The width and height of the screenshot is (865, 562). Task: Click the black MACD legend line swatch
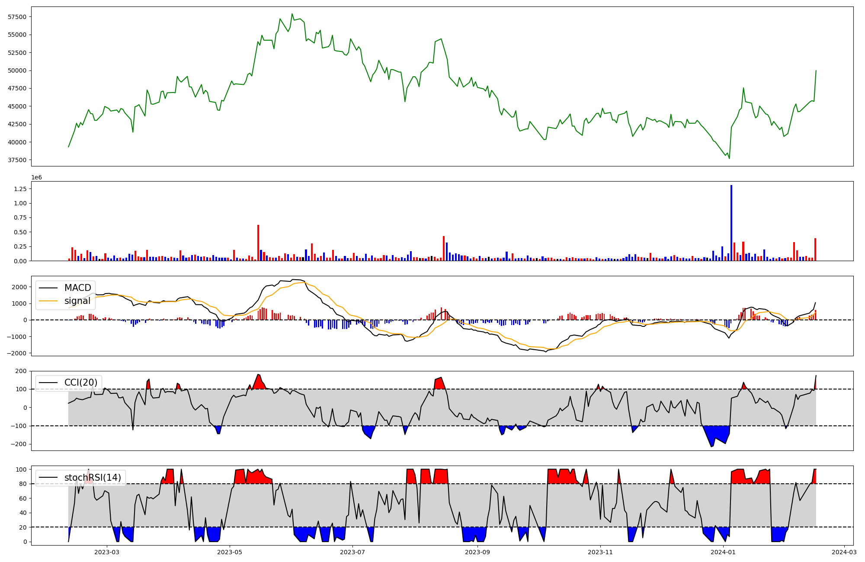[x=48, y=288]
